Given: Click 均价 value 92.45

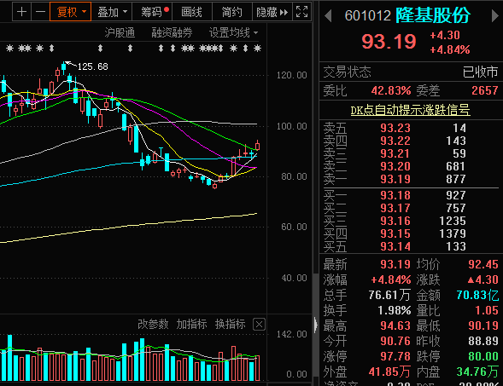Looking at the screenshot, I should [483, 264].
